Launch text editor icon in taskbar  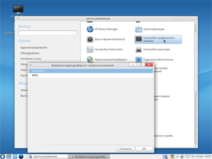tap(15, 156)
